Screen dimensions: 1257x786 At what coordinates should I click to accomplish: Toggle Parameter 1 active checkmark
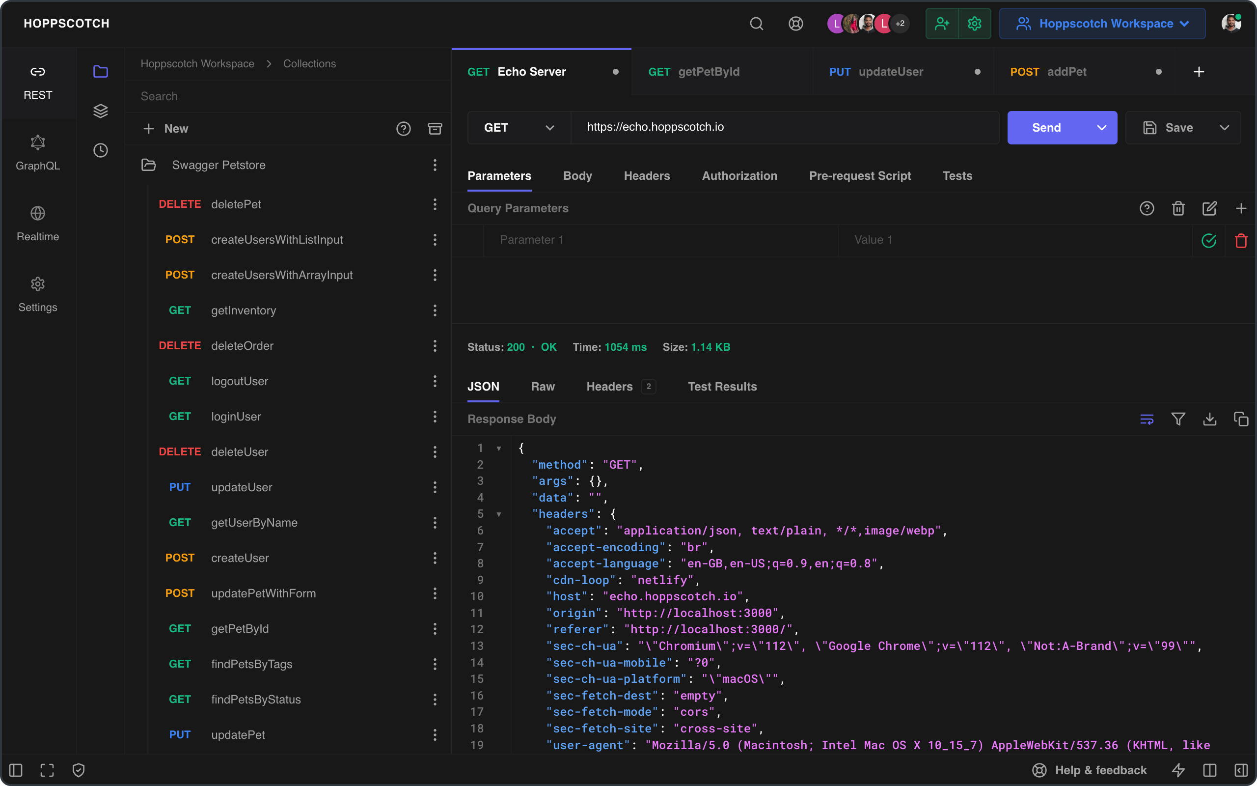pyautogui.click(x=1209, y=240)
